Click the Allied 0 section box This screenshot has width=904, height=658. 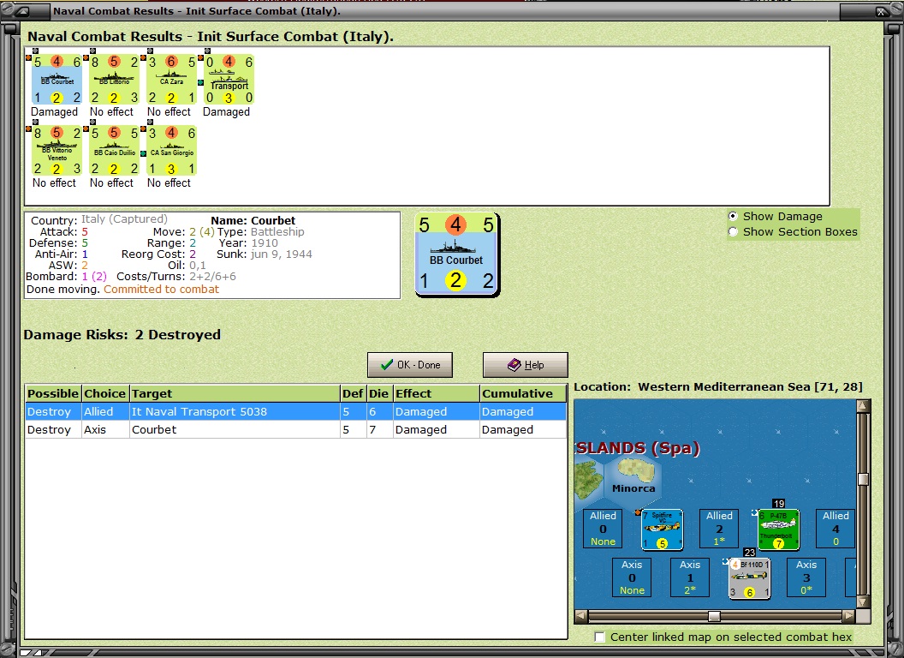pos(603,528)
